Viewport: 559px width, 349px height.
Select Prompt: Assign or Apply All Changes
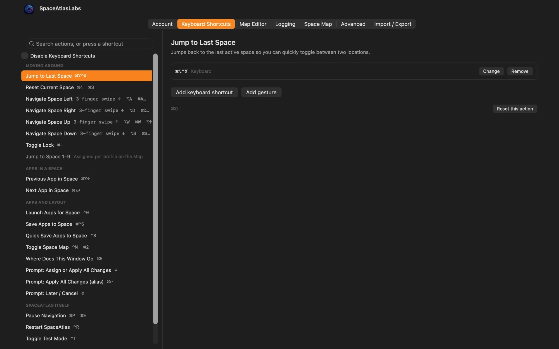tap(87, 270)
